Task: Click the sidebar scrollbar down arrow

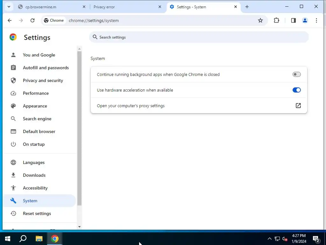Action: pos(79,227)
